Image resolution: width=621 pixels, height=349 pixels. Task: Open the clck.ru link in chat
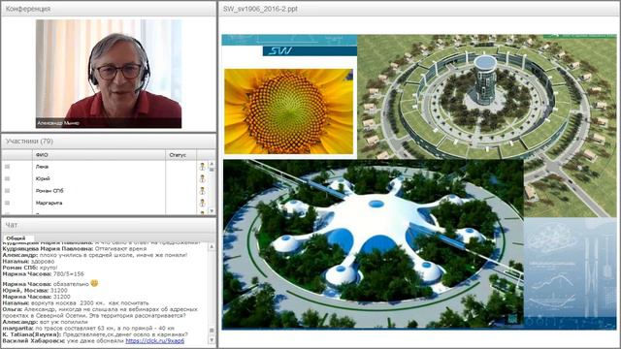click(155, 340)
